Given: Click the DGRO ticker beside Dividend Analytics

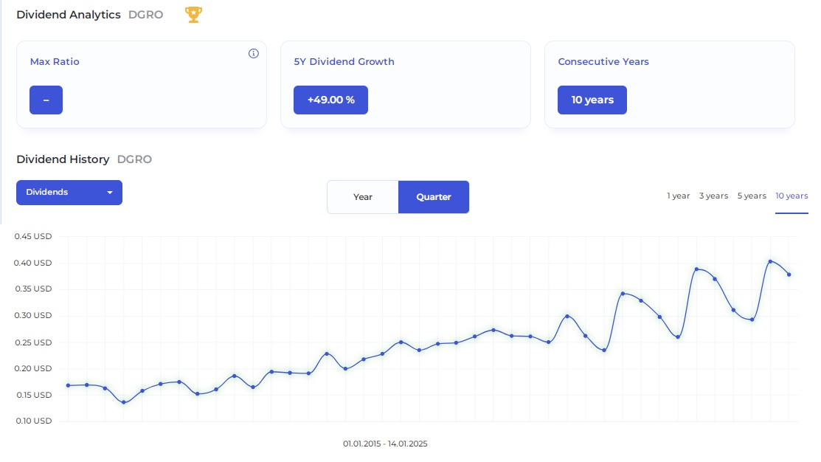Looking at the screenshot, I should point(145,15).
